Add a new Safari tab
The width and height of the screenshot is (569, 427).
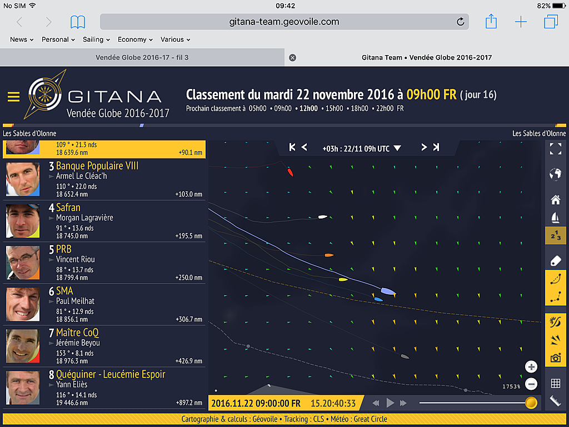(x=521, y=22)
